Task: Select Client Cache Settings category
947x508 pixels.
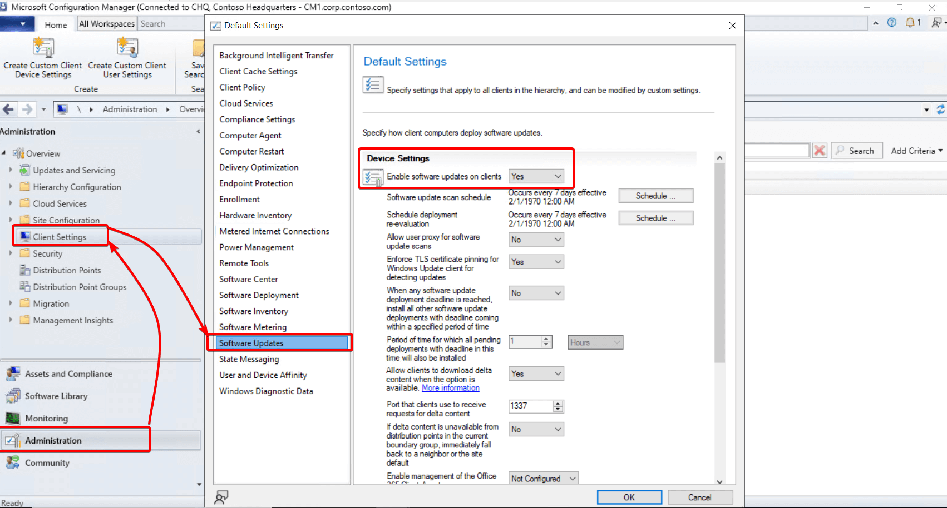Action: click(258, 72)
